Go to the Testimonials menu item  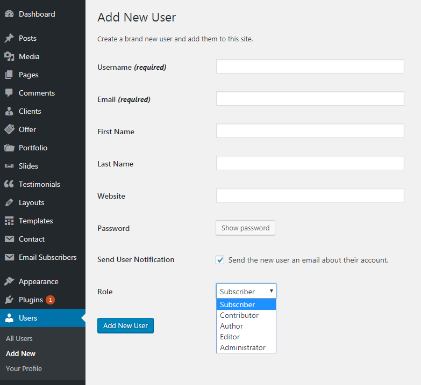coord(42,184)
